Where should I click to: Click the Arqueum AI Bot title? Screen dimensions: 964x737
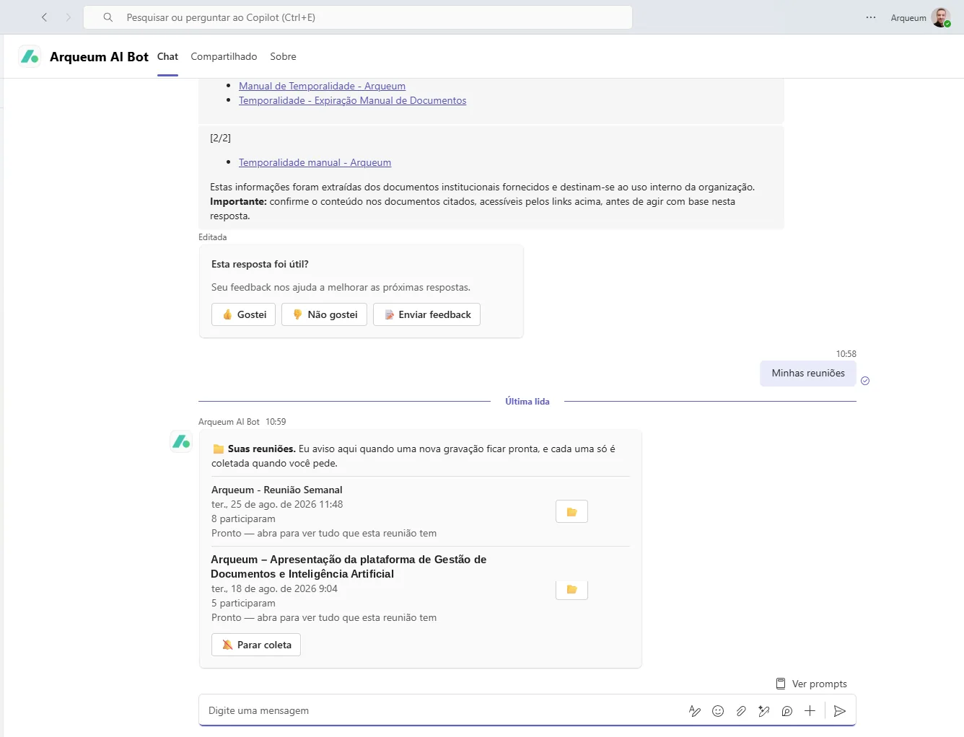click(x=99, y=57)
